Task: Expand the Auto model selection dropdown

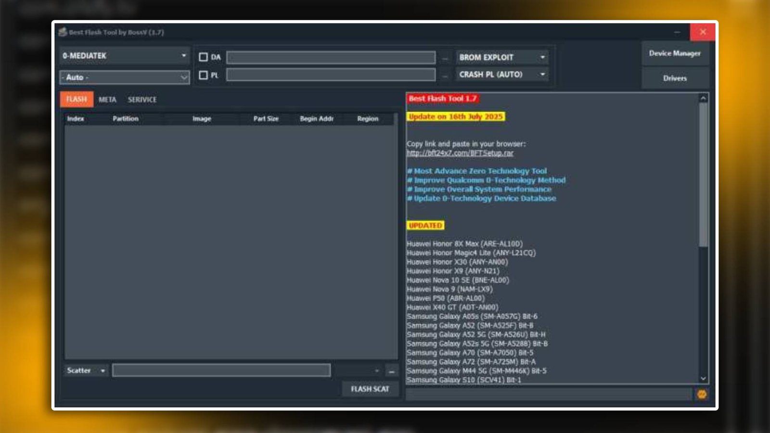Action: click(x=184, y=77)
